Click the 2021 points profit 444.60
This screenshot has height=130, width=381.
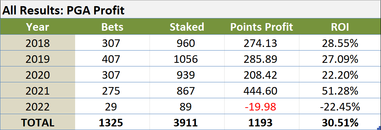[261, 91]
